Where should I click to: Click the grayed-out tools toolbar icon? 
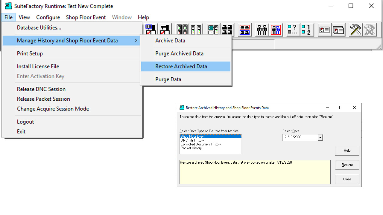click(370, 30)
